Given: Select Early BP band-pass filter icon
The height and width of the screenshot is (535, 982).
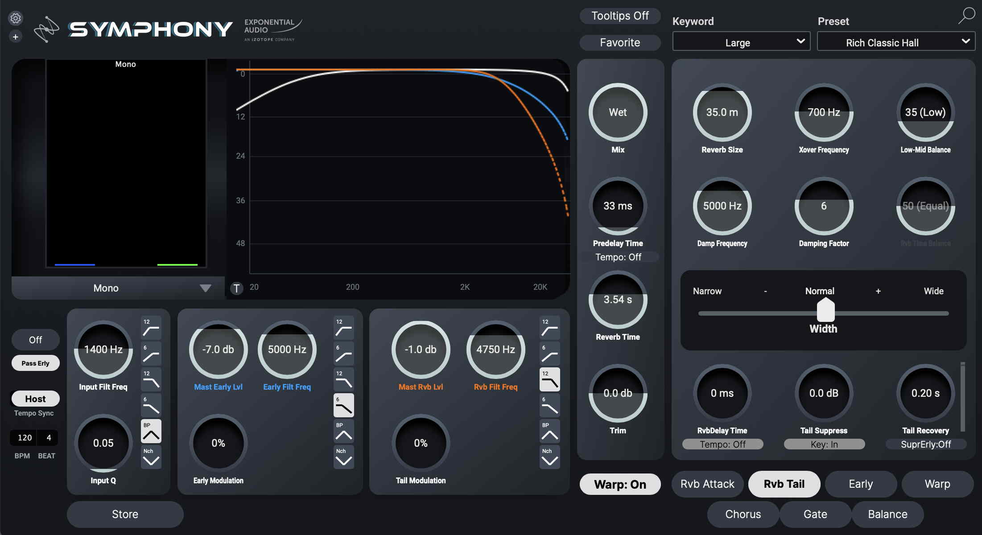Looking at the screenshot, I should coord(344,431).
